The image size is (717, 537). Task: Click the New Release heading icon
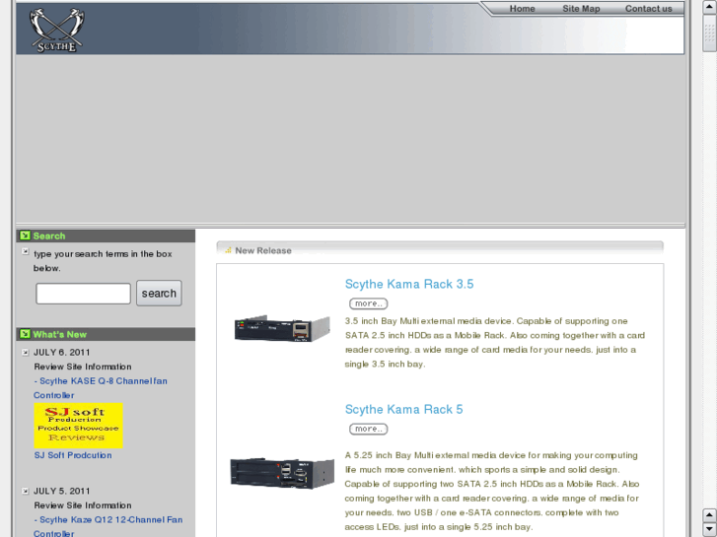(228, 250)
